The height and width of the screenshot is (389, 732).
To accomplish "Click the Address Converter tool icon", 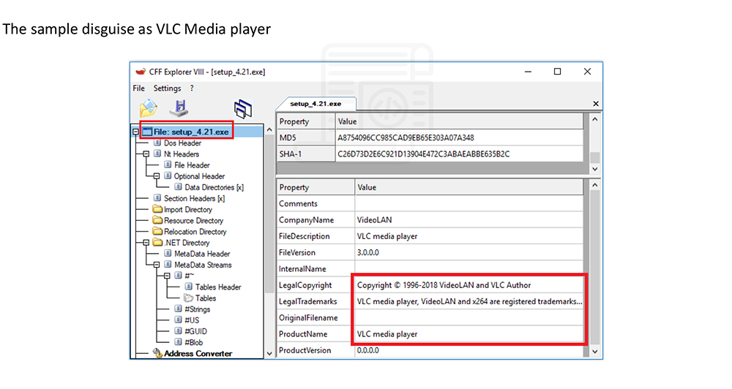I will coord(157,353).
